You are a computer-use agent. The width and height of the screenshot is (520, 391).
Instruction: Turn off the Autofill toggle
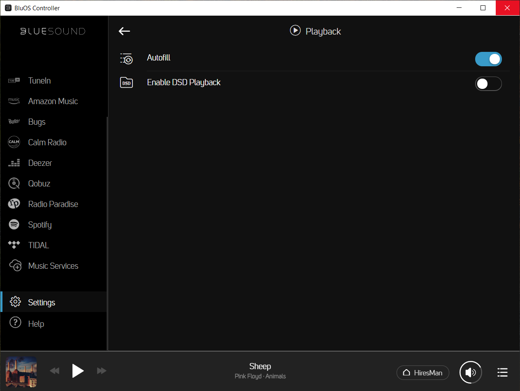(x=488, y=59)
